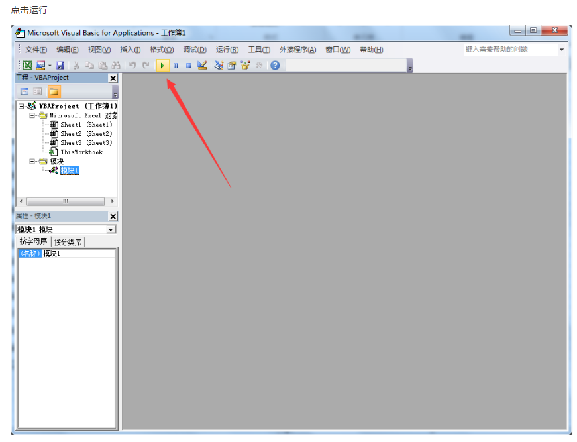The height and width of the screenshot is (442, 577).
Task: Open the 外接程序(A) menu
Action: pos(297,50)
